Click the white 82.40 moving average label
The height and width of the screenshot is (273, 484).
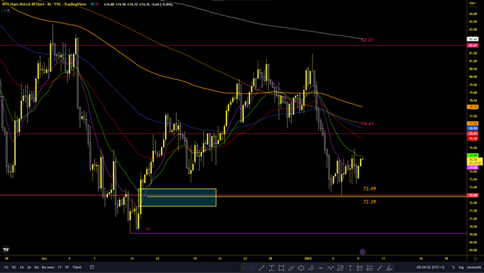473,39
